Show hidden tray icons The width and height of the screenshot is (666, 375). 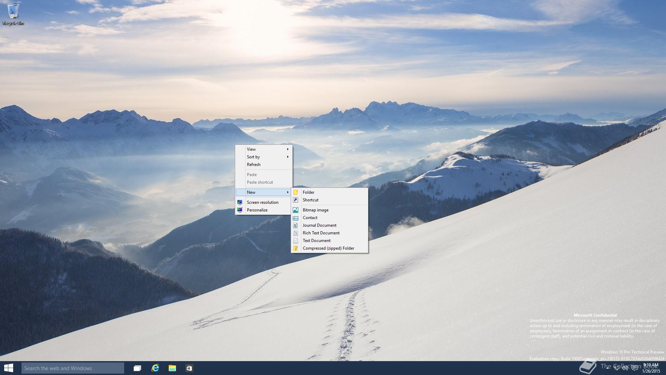607,368
